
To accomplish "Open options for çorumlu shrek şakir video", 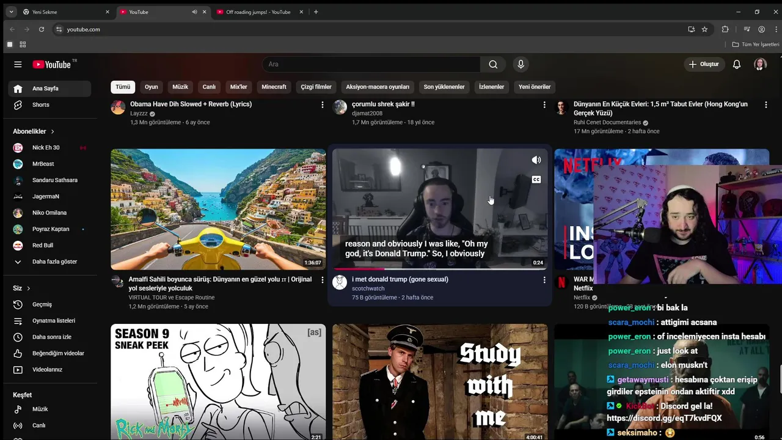I will pyautogui.click(x=544, y=105).
